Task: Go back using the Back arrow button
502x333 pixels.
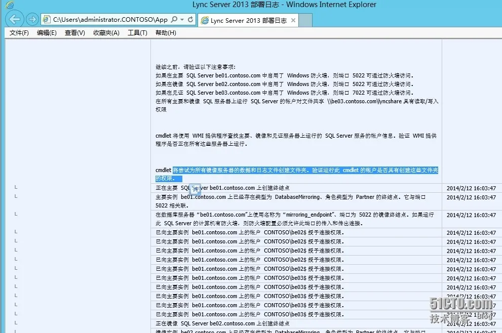Action: 14,19
